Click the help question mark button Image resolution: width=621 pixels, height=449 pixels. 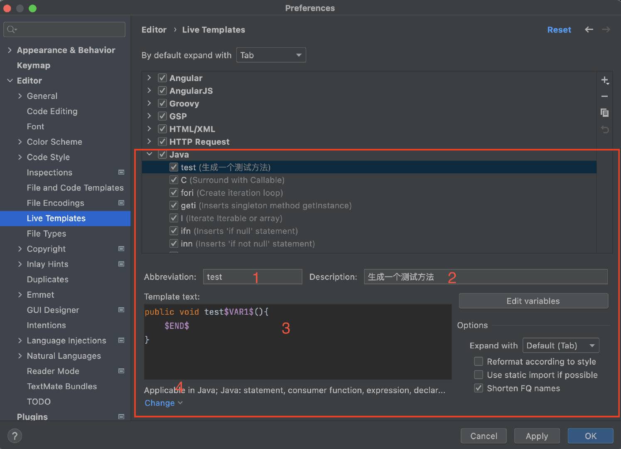[15, 436]
